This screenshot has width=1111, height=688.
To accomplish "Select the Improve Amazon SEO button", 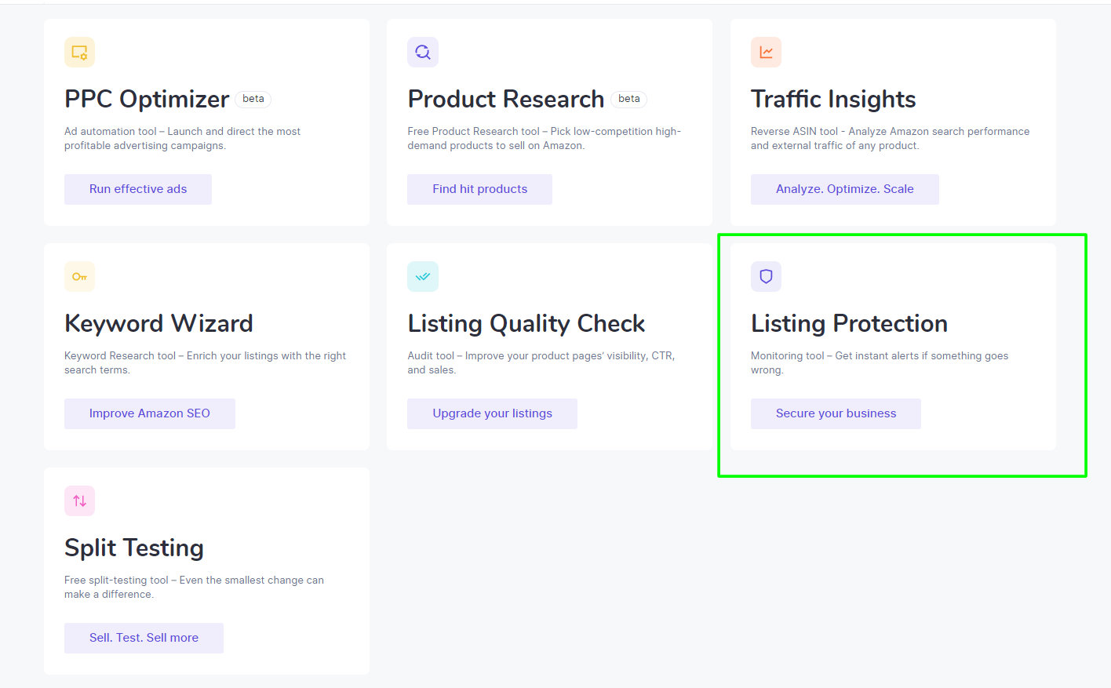I will point(150,413).
